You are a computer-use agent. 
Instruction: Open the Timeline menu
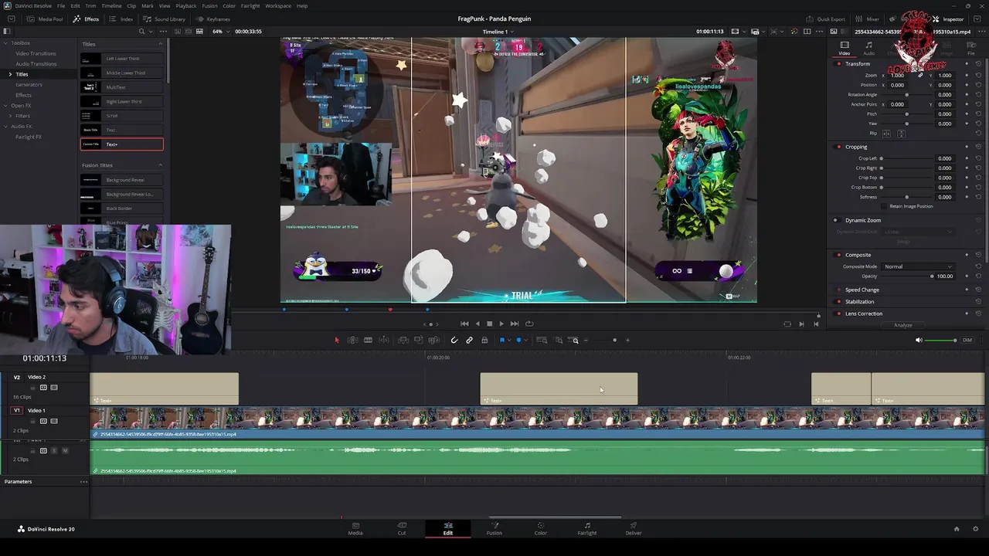click(112, 5)
